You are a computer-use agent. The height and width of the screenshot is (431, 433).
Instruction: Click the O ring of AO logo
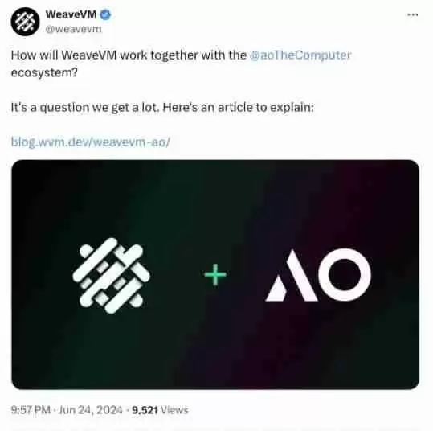(345, 274)
